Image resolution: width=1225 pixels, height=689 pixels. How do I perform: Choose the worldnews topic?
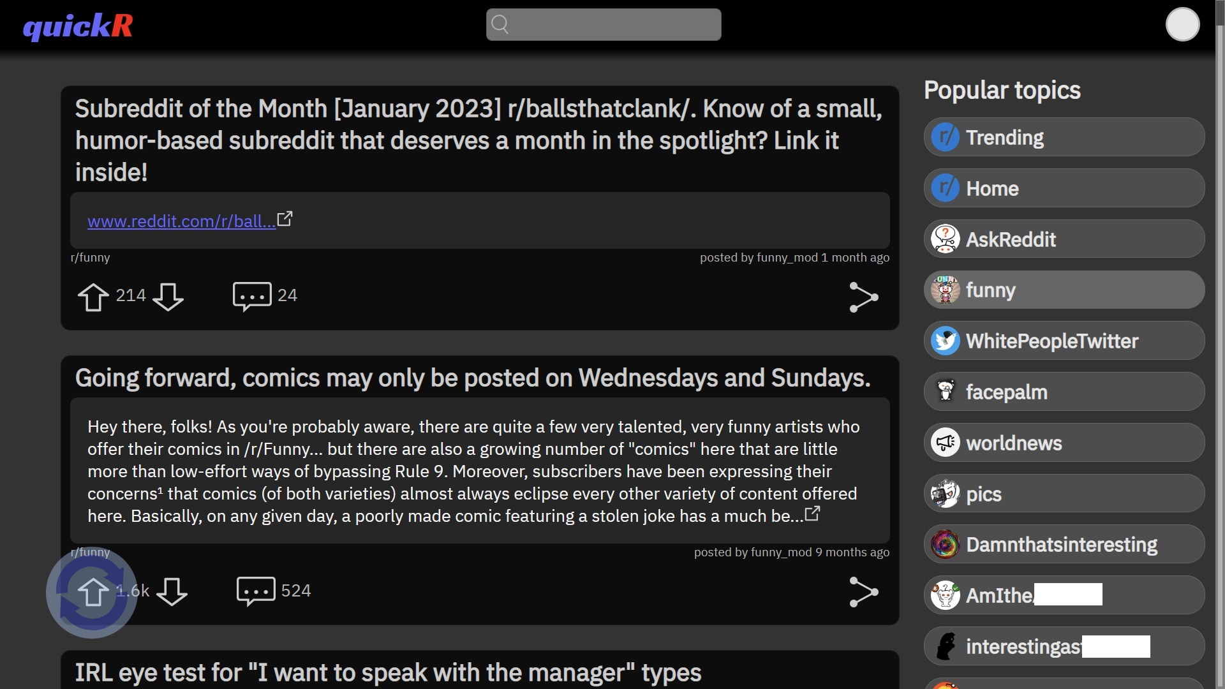pyautogui.click(x=1064, y=443)
